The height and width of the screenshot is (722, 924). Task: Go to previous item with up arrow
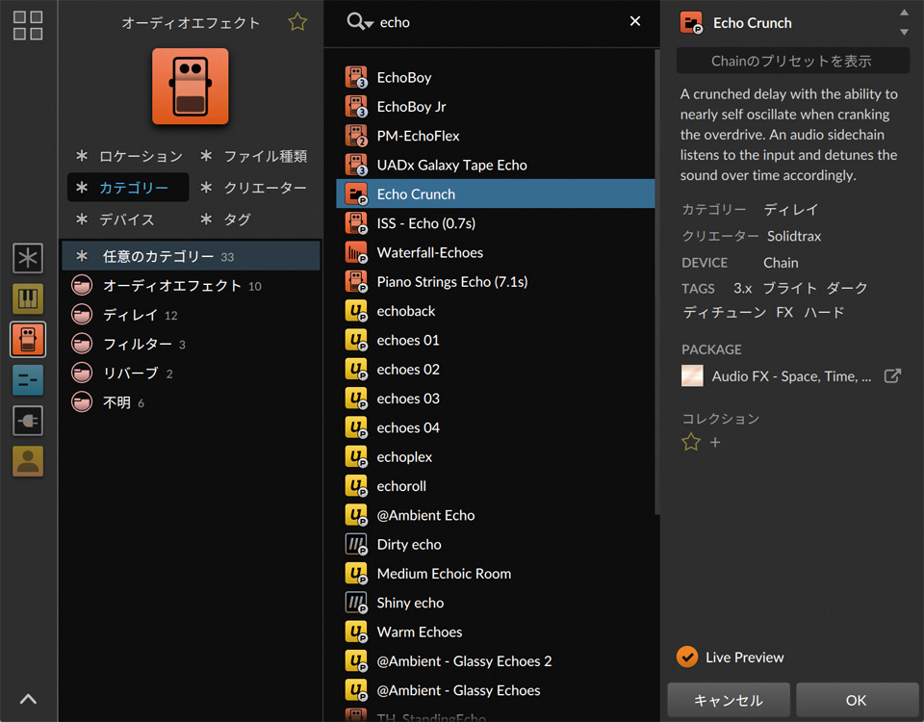(904, 13)
